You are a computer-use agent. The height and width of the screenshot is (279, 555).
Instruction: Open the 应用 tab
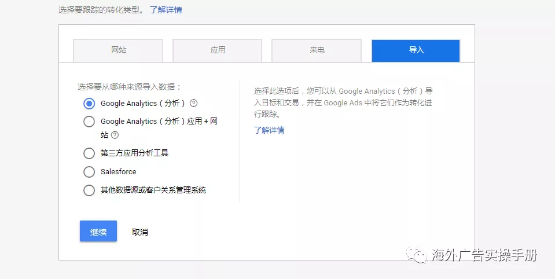click(218, 50)
